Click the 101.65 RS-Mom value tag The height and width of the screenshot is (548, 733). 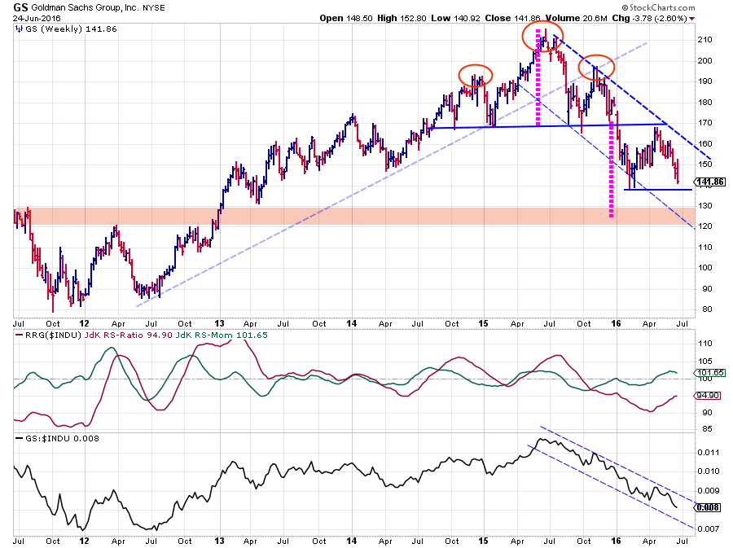705,374
